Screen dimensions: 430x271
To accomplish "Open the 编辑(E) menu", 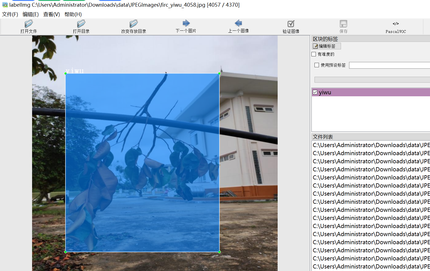I will coord(31,14).
